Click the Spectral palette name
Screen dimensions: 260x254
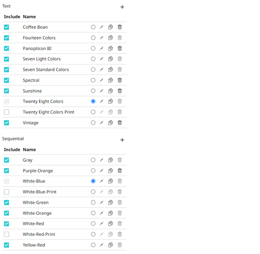[31, 80]
